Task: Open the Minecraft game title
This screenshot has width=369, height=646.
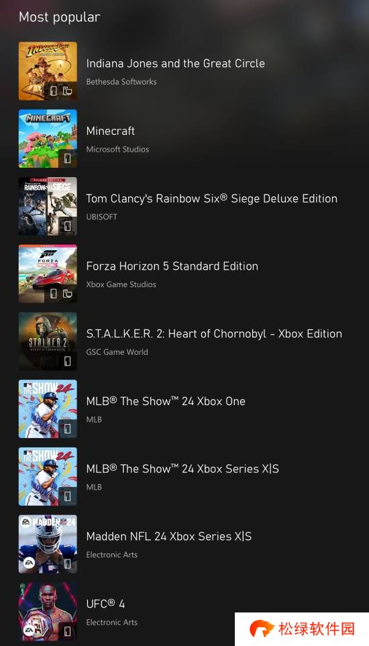Action: point(111,131)
